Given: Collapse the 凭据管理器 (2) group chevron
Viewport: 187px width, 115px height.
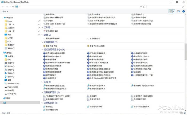Looking at the screenshot, I should click(x=42, y=42).
